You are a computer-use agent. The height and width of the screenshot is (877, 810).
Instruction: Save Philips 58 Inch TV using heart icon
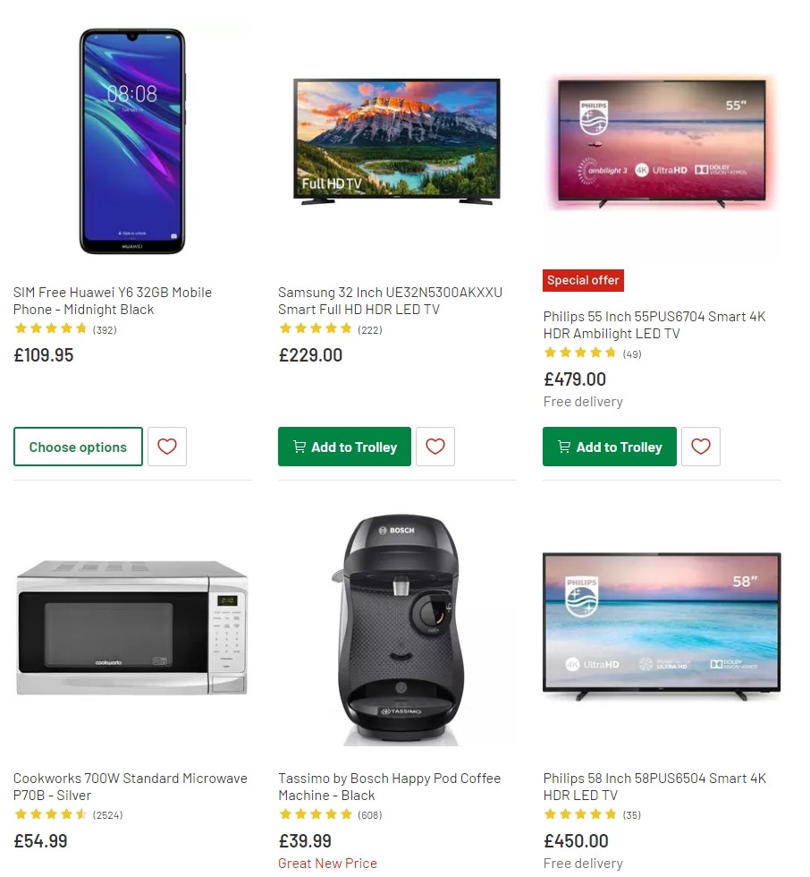click(x=701, y=873)
